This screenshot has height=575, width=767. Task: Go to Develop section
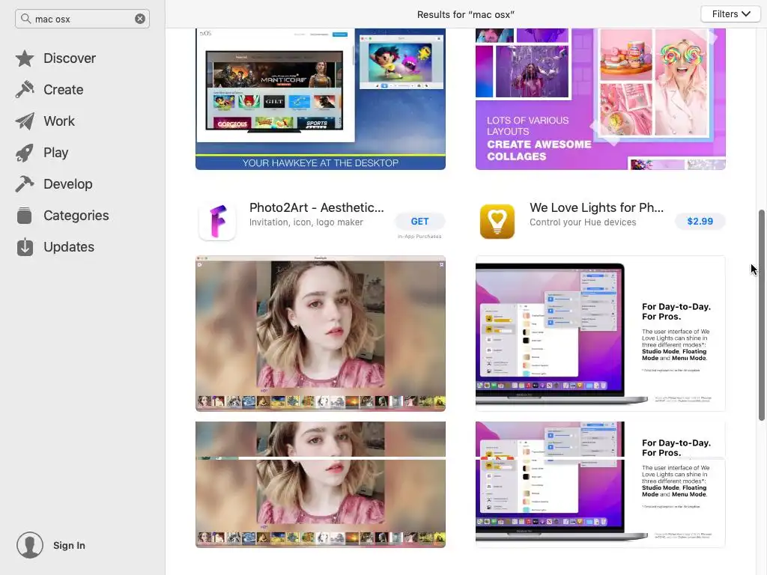pos(68,184)
